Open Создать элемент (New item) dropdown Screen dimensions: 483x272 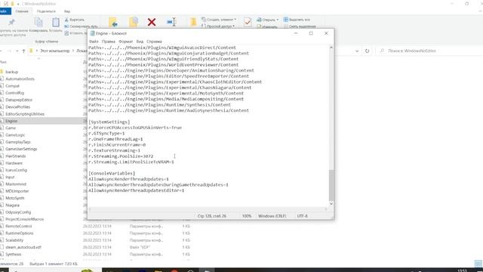pos(219,20)
